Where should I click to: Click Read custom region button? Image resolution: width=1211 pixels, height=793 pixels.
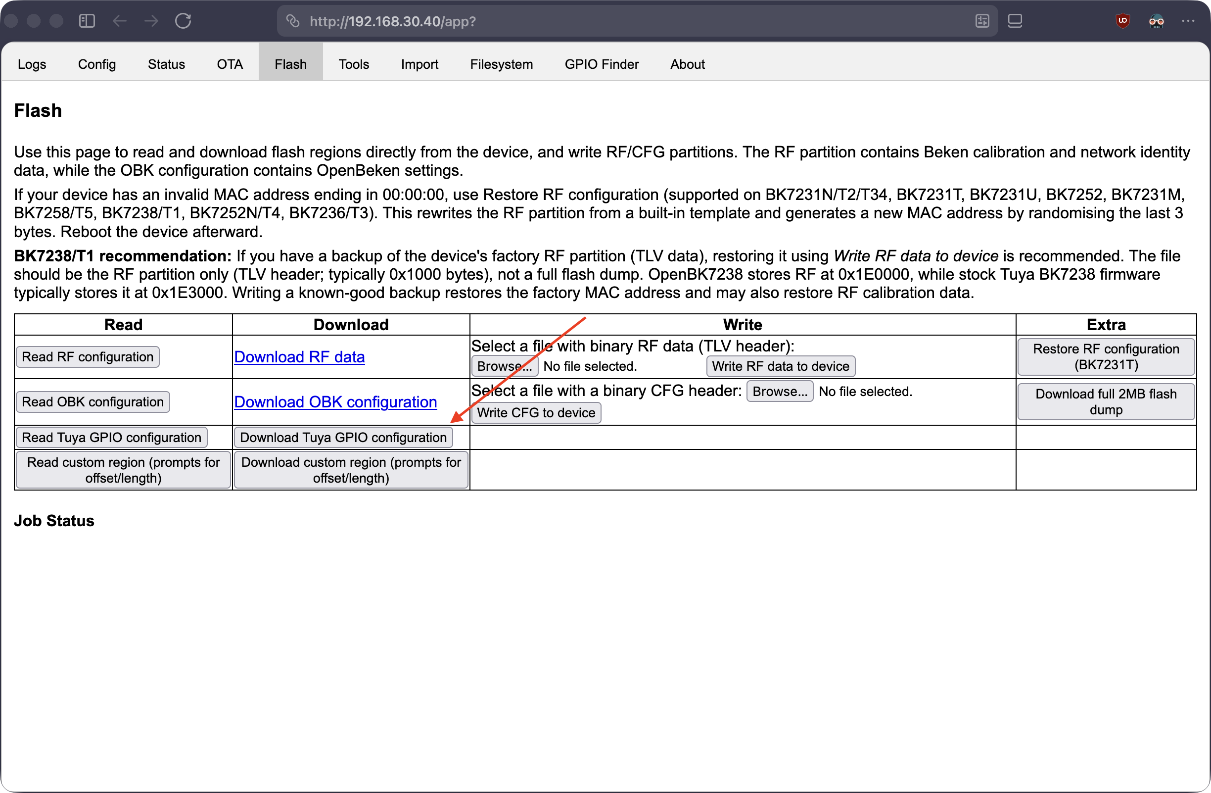coord(123,470)
